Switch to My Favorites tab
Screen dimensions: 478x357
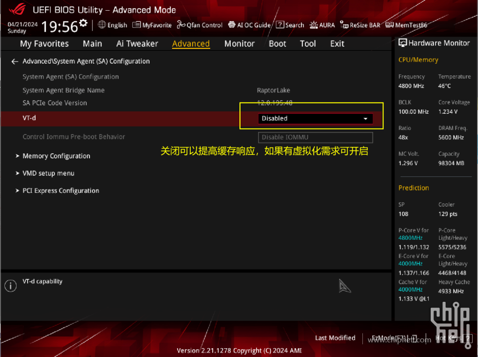pyautogui.click(x=44, y=43)
